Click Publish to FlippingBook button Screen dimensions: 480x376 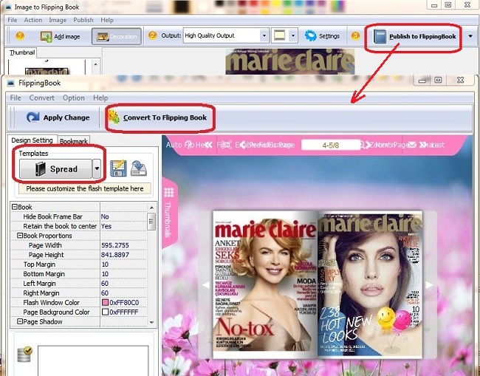[x=414, y=36]
